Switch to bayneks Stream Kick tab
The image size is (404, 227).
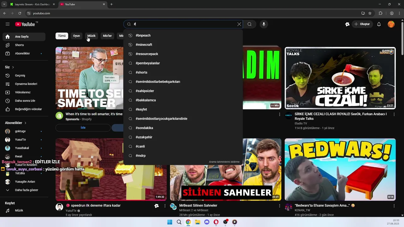(32, 4)
